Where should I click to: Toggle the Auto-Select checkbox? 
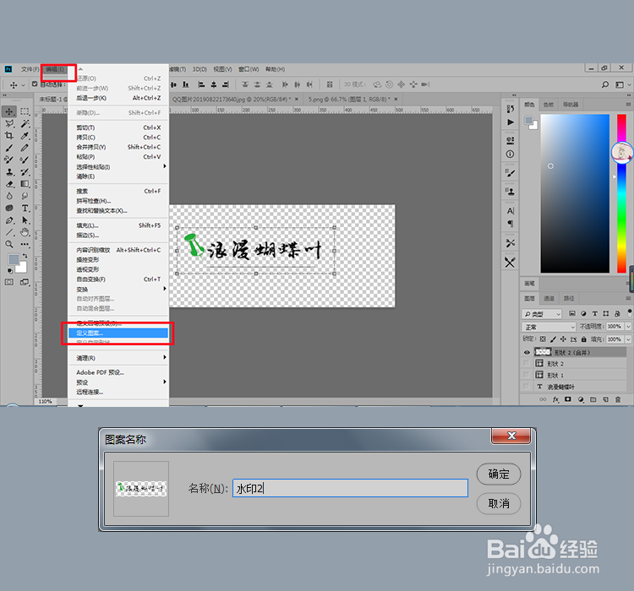point(35,84)
